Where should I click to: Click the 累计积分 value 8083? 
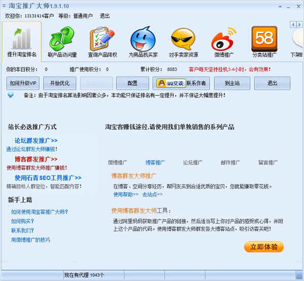(x=172, y=69)
